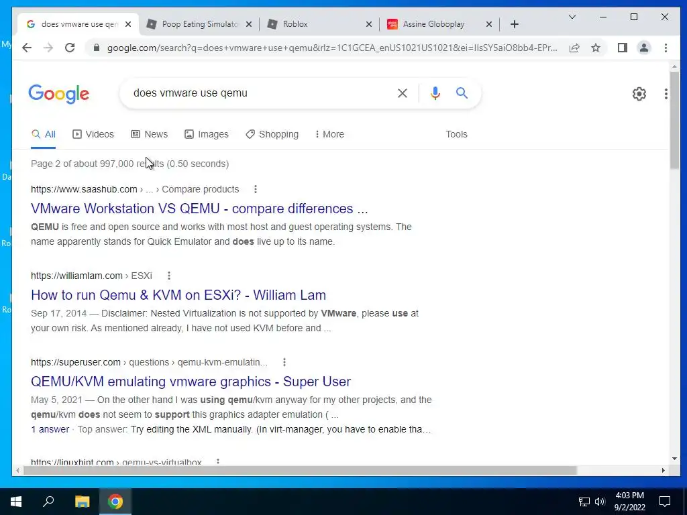
Task: Click the Google logo
Action: [x=59, y=94]
